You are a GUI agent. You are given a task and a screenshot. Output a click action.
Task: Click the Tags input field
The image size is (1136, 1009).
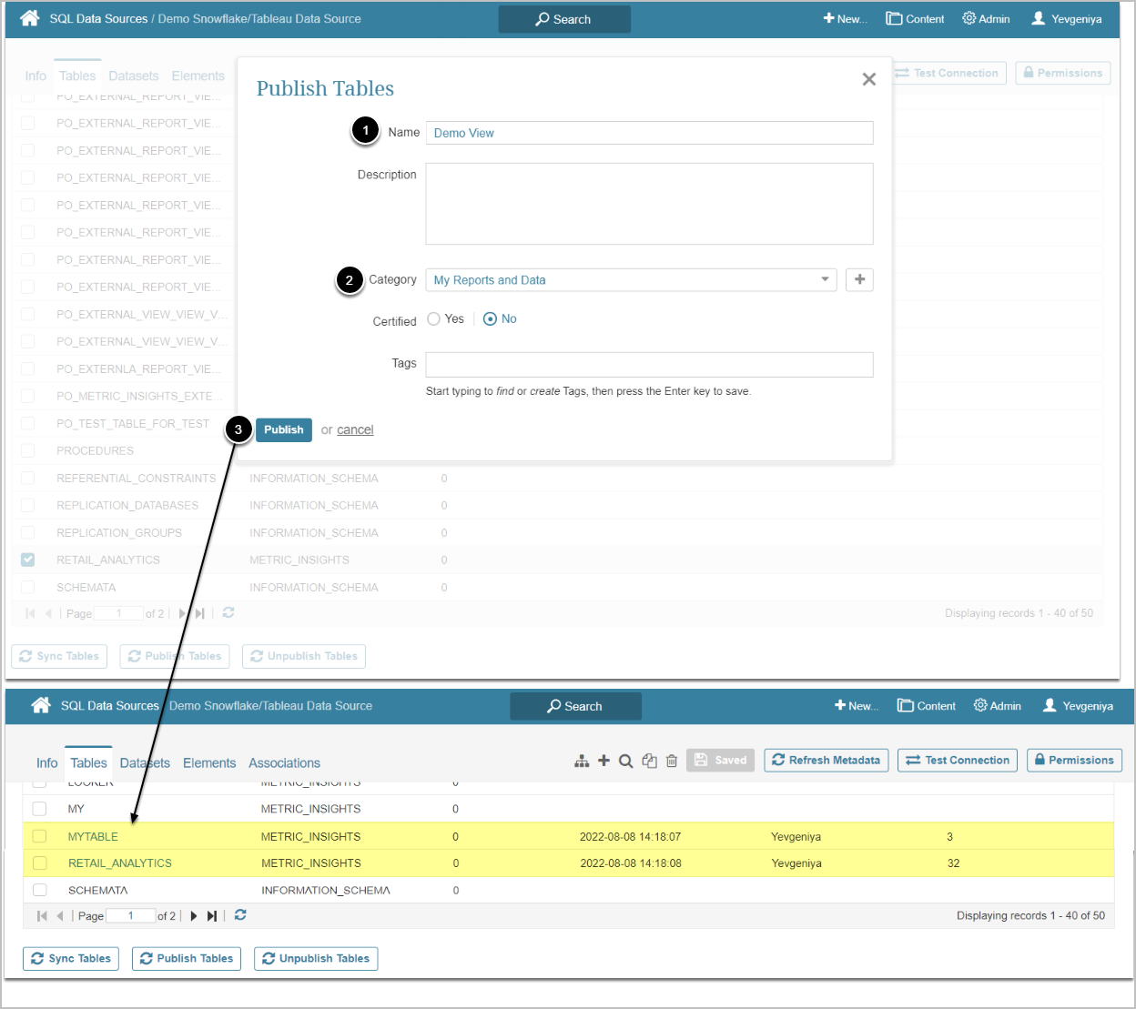[649, 365]
